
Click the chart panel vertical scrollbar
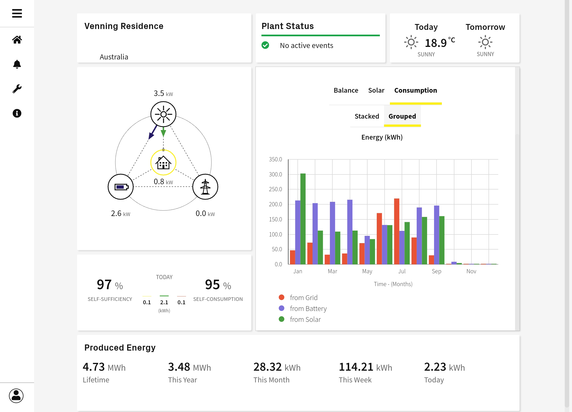tap(517, 199)
